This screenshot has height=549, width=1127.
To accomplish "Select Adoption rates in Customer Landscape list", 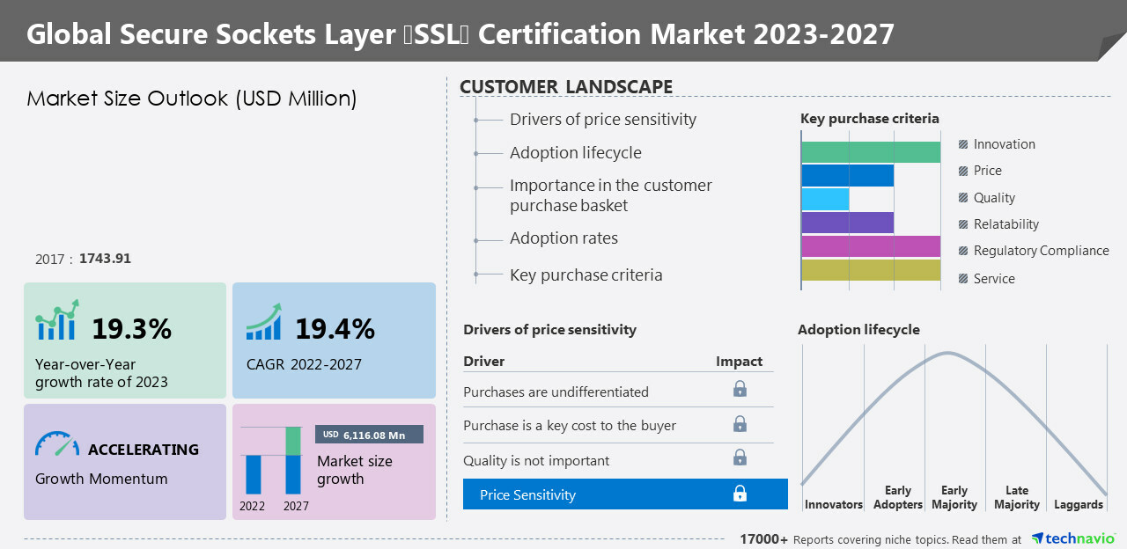I will click(x=563, y=238).
